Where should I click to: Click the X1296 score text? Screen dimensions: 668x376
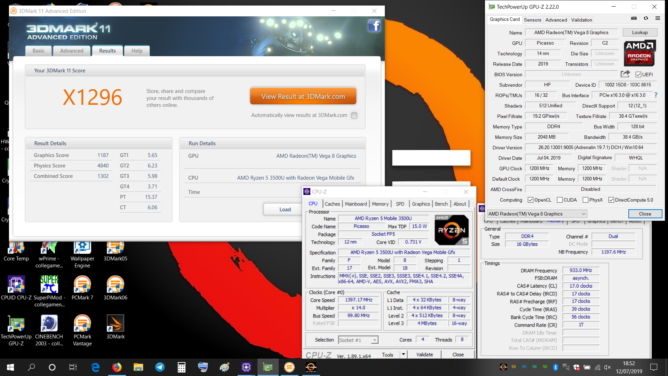92,97
